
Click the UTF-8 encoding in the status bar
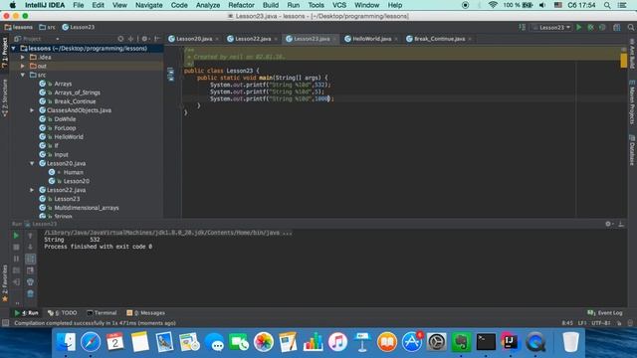pos(601,323)
